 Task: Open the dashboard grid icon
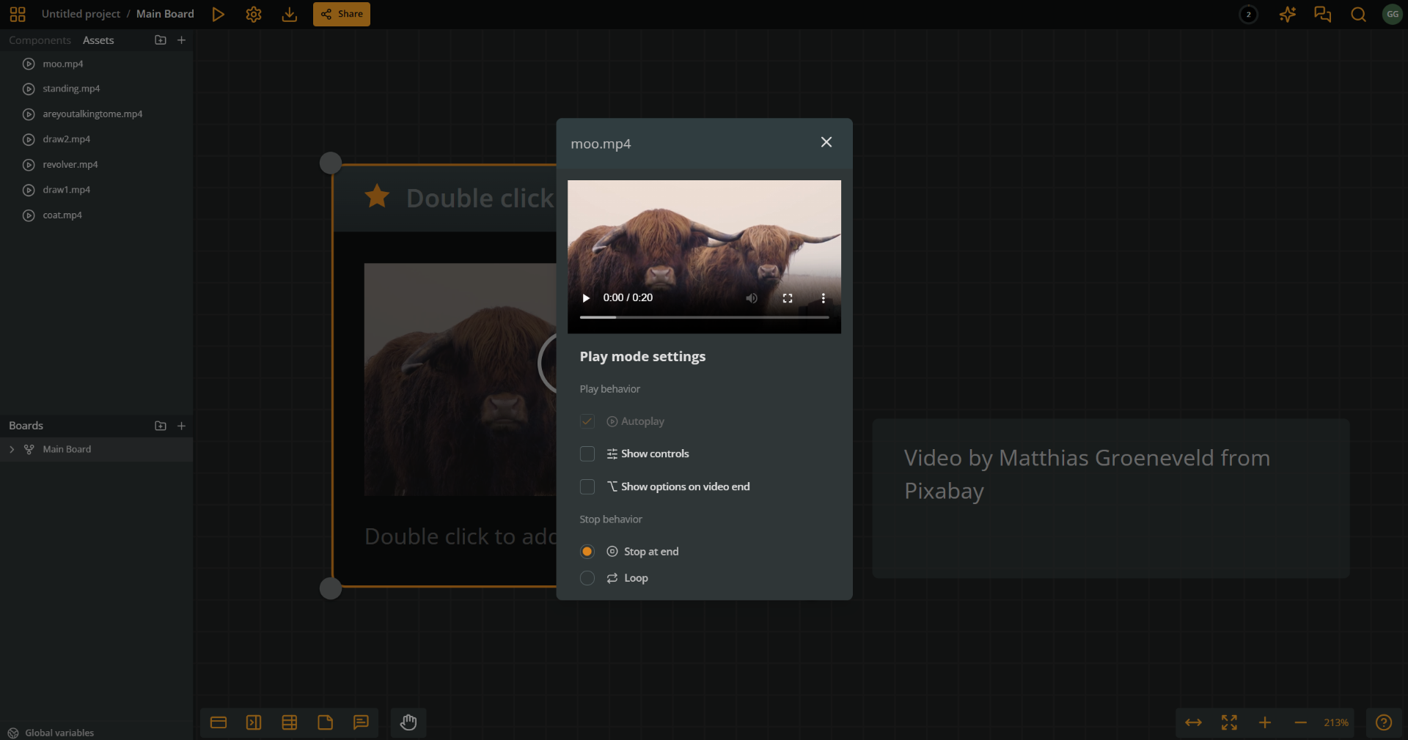pyautogui.click(x=18, y=14)
